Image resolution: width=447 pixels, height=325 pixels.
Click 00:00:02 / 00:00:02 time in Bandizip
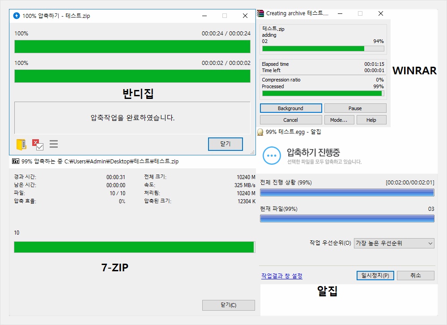point(226,63)
